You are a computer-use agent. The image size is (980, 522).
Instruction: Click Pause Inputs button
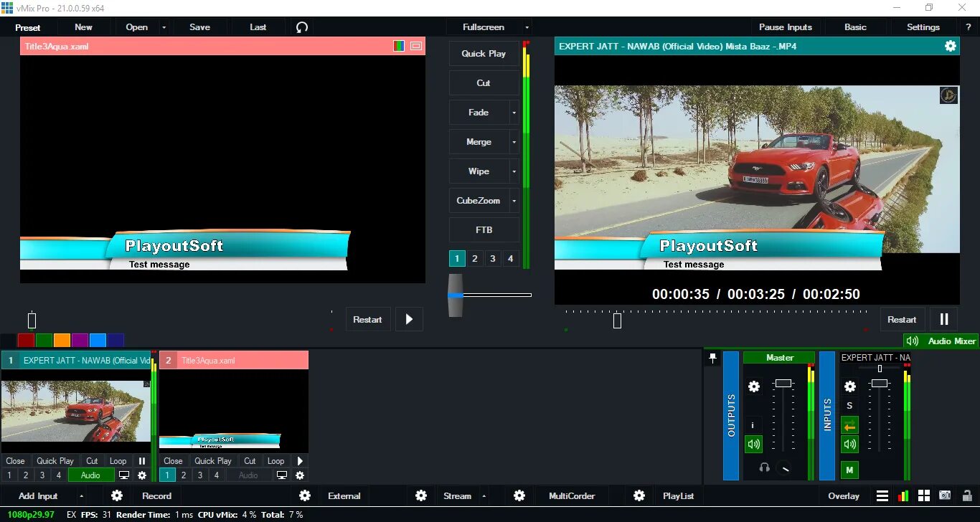[786, 27]
